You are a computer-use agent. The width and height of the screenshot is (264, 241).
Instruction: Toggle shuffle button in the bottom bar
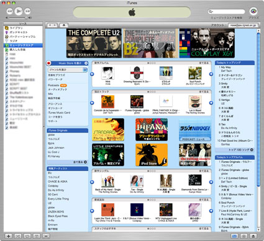pyautogui.click(x=17, y=236)
